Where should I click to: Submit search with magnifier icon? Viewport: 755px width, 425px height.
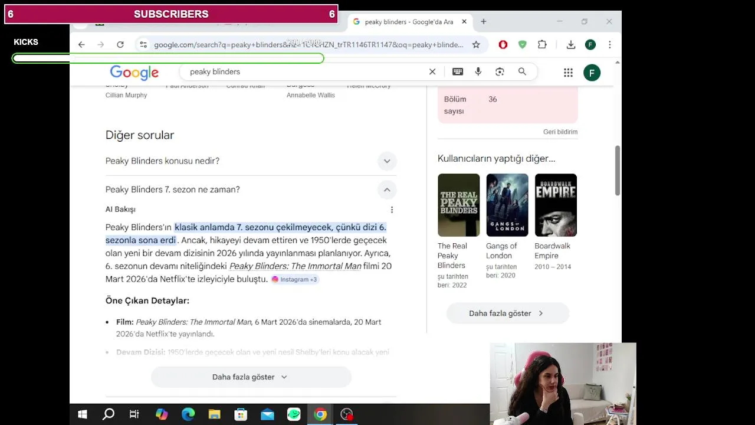click(x=522, y=71)
